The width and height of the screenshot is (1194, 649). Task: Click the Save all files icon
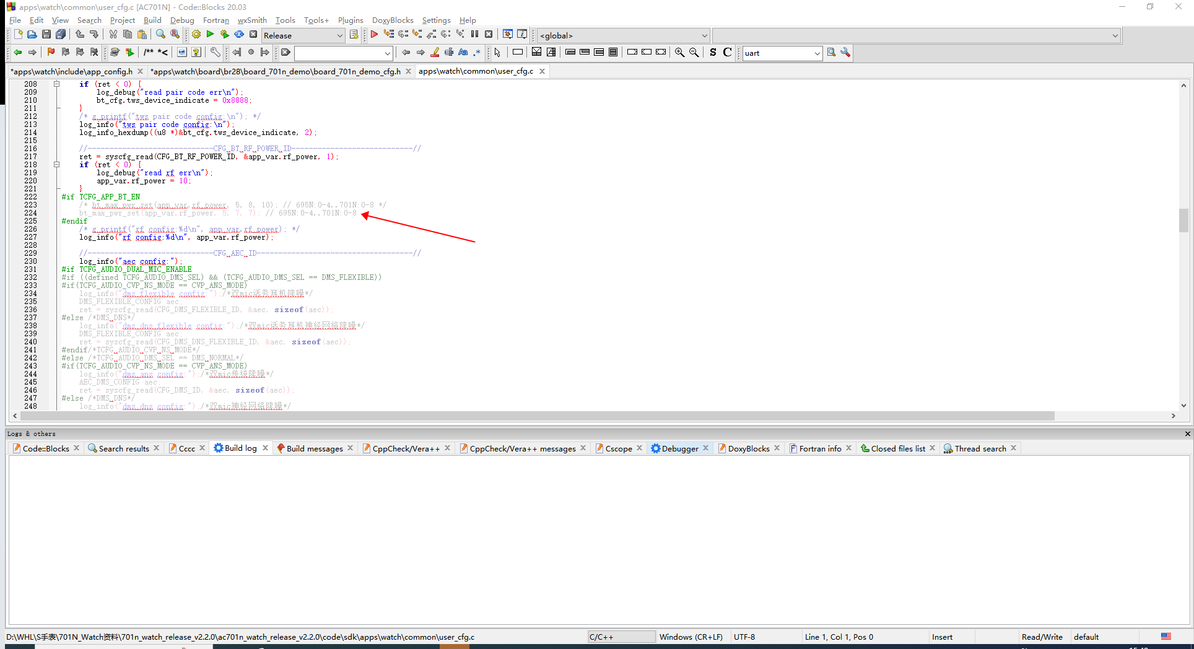(61, 35)
